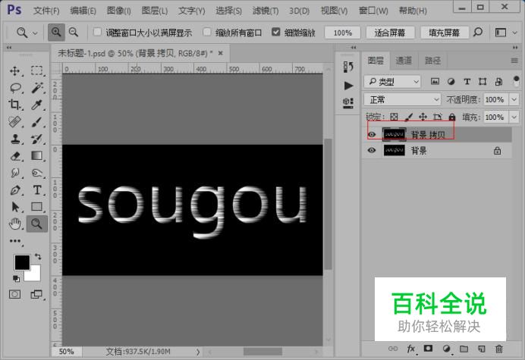Select the Lasso tool
Viewport: 525px width, 360px height.
click(x=15, y=88)
